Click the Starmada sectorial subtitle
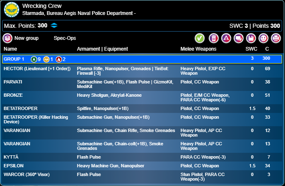Screen dimensions: 285x186 79,13
